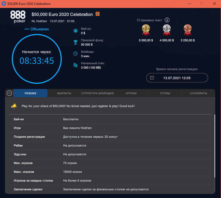Click the blinds clock icon

[x=75, y=54]
